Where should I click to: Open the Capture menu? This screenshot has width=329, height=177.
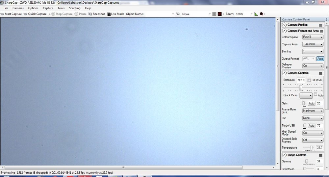48,8
